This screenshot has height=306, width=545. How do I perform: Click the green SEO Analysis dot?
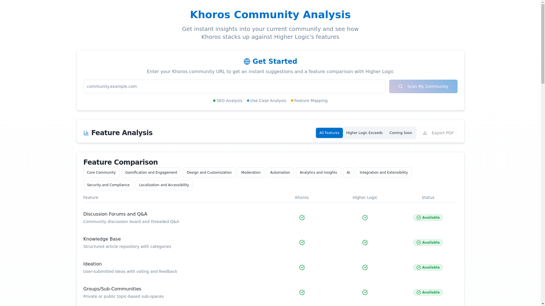click(x=214, y=101)
